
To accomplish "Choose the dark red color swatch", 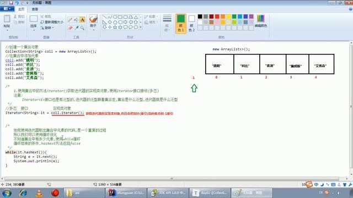I will (x=211, y=16).
